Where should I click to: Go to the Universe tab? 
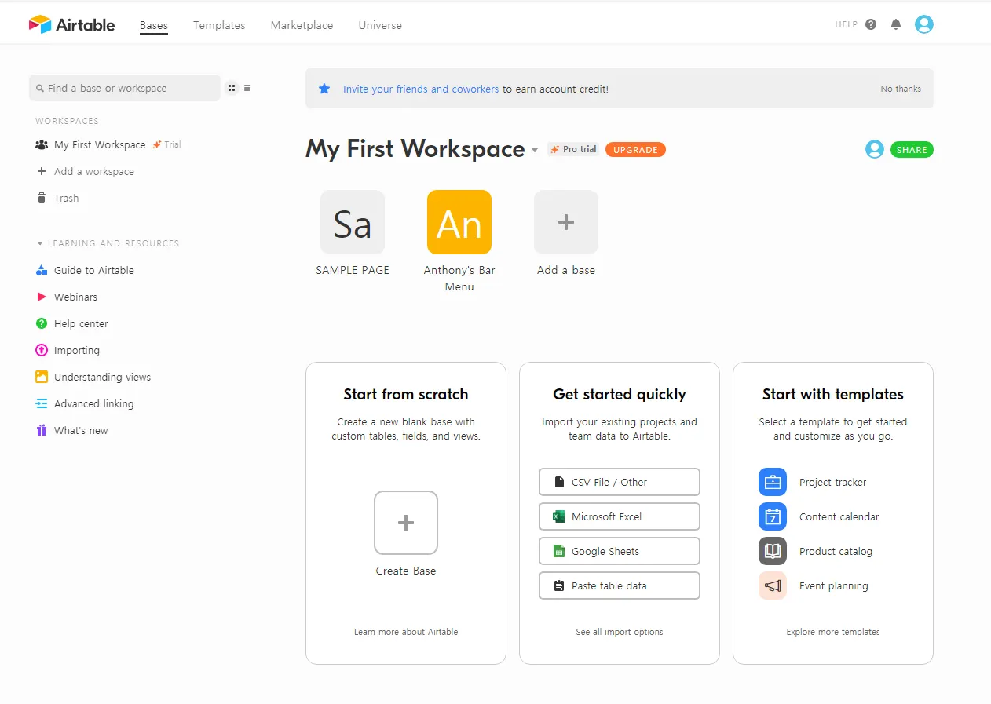(380, 25)
